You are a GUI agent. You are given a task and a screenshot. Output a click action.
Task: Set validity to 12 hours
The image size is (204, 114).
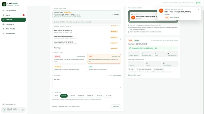pos(81,96)
